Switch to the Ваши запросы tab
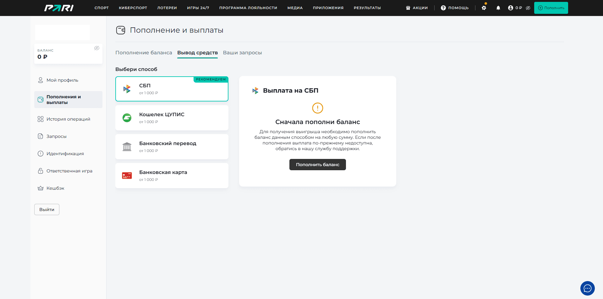603x299 pixels. coord(242,53)
